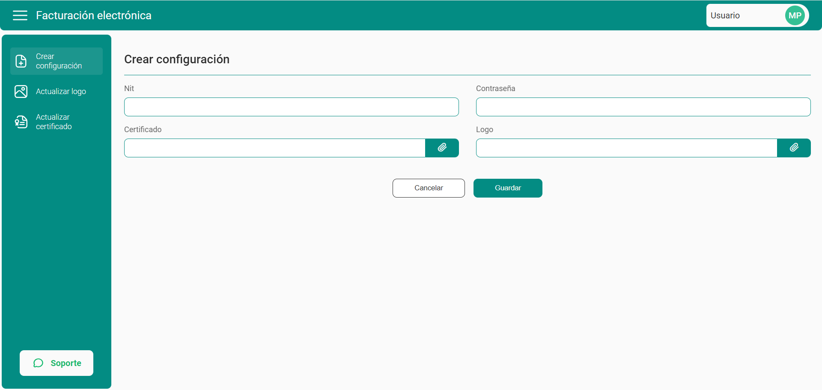The height and width of the screenshot is (390, 822).
Task: Click the Facturación electrónica header title
Action: coord(94,16)
